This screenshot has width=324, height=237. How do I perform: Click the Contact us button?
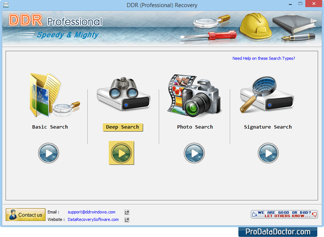tap(26, 215)
